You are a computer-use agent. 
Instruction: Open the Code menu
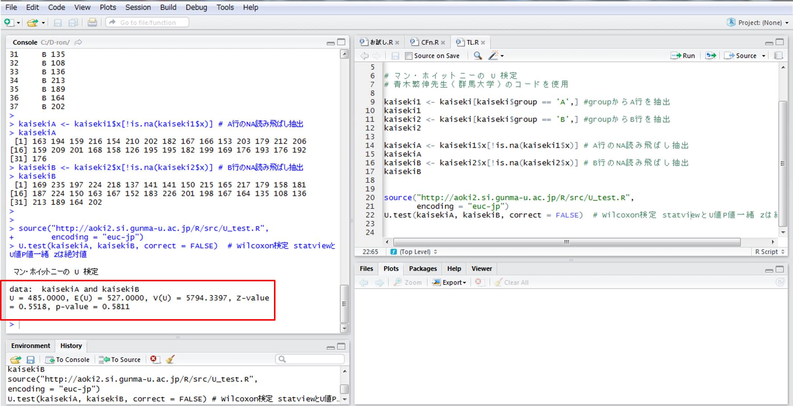pyautogui.click(x=56, y=7)
